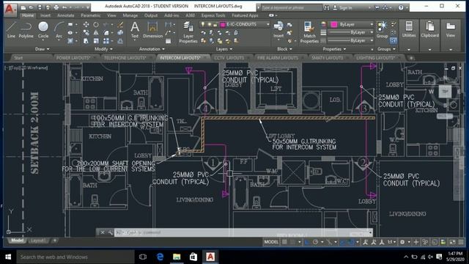The width and height of the screenshot is (469, 264).
Task: Select the Polyline tool
Action: tap(26, 29)
